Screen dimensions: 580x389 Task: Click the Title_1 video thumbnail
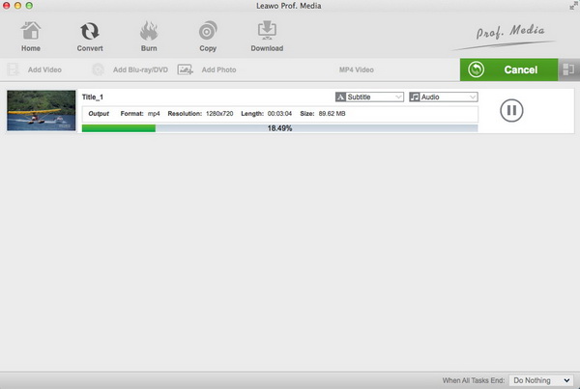coord(41,110)
